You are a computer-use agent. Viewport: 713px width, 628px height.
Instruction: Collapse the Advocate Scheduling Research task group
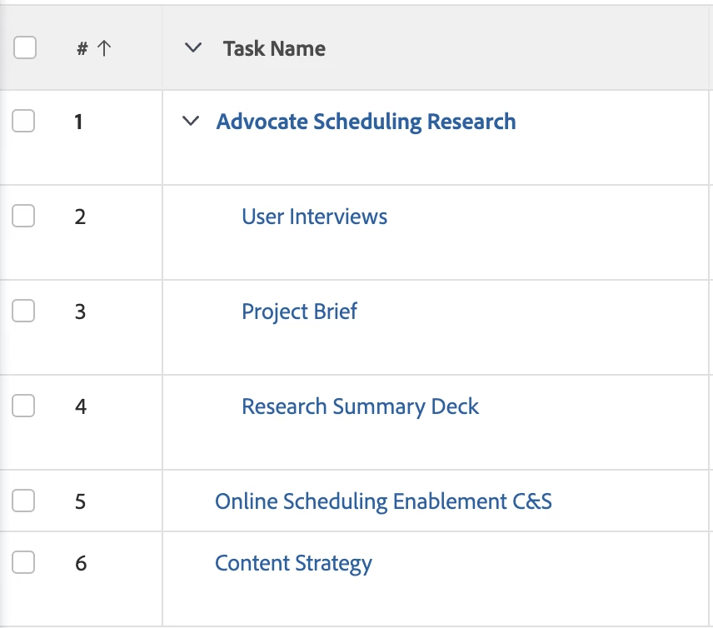coord(191,122)
